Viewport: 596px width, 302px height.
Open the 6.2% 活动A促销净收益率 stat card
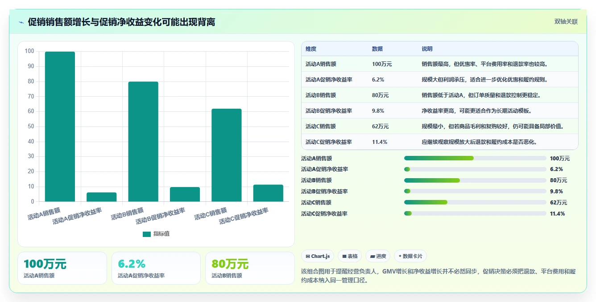pyautogui.click(x=156, y=268)
